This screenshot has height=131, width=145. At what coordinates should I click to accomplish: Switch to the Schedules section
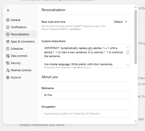click(20, 49)
